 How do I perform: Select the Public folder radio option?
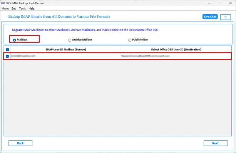point(130,40)
